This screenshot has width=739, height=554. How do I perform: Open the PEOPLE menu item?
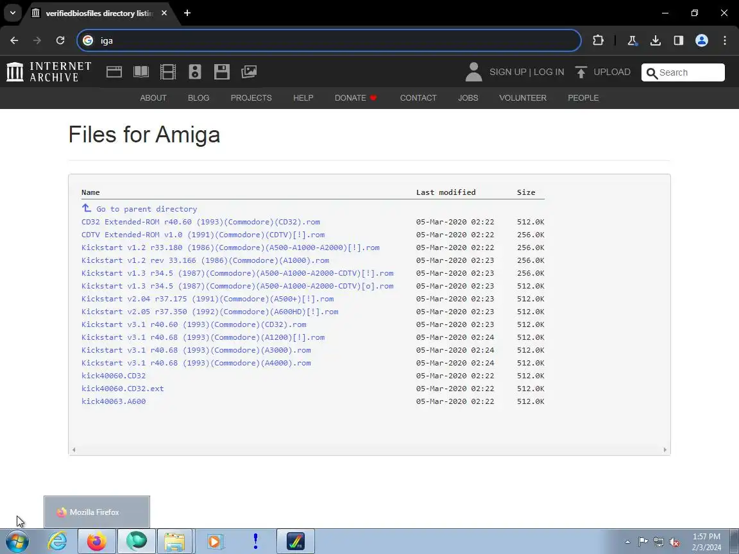(583, 98)
